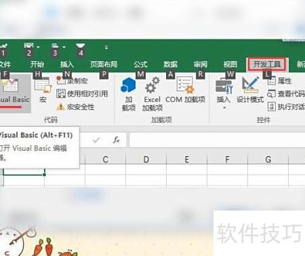This screenshot has width=305, height=256.
Task: Expand the 插入 controls dropdown
Action: pyautogui.click(x=224, y=108)
